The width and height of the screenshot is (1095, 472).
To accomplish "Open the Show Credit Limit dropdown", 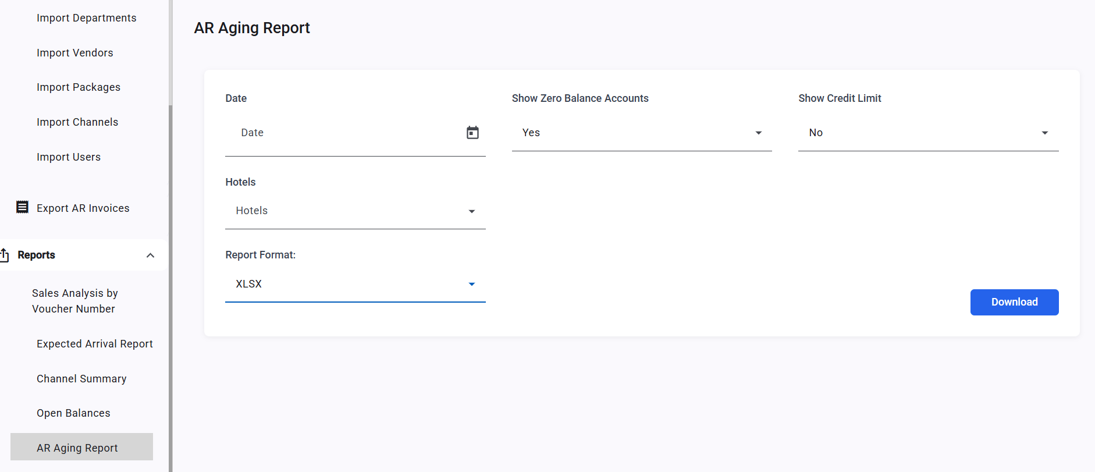I will tap(928, 133).
